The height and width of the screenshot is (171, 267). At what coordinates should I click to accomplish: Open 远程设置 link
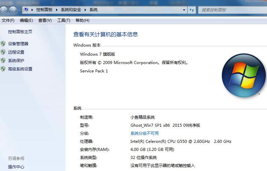point(16,52)
